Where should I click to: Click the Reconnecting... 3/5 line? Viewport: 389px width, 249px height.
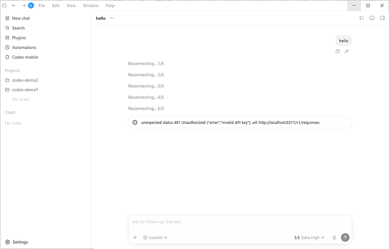pyautogui.click(x=146, y=86)
